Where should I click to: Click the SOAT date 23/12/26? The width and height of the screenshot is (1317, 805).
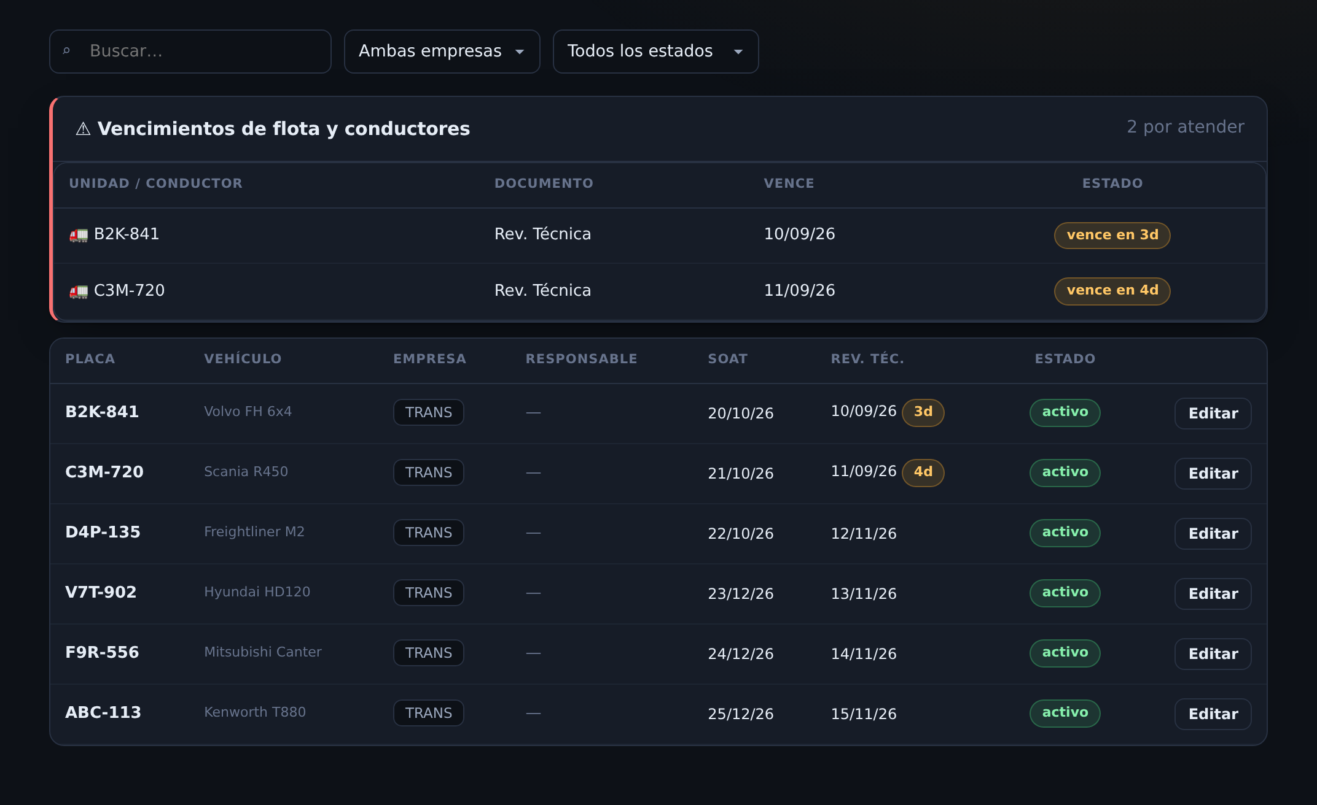point(741,594)
